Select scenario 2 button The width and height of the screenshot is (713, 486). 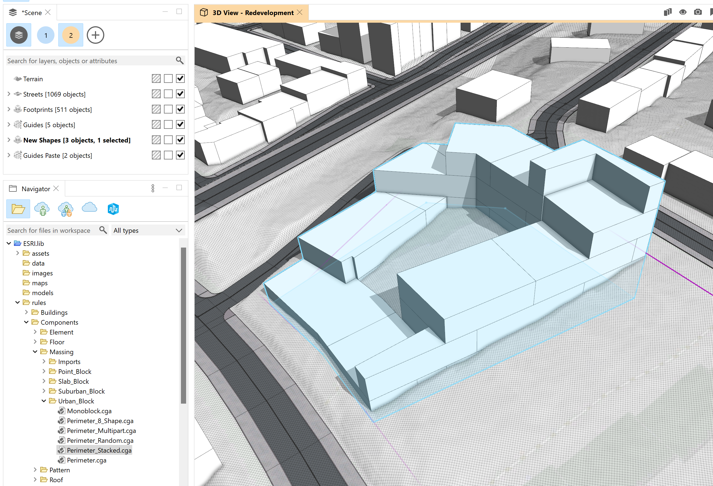pos(71,35)
